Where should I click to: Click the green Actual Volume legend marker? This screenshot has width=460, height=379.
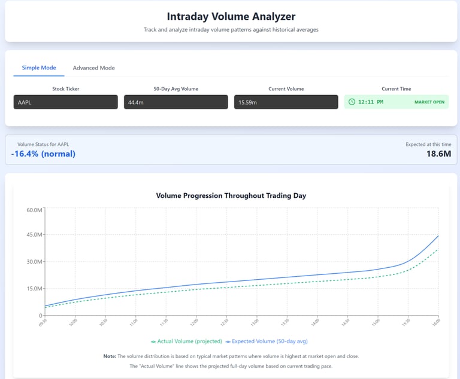point(153,341)
